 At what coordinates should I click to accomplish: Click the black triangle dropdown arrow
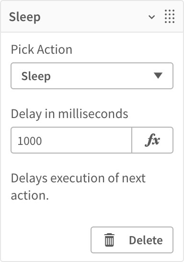(x=158, y=75)
